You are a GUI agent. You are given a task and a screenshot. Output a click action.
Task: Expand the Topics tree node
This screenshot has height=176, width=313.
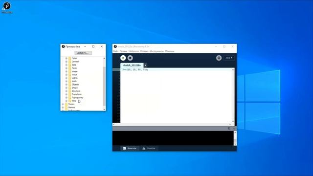click(x=63, y=104)
